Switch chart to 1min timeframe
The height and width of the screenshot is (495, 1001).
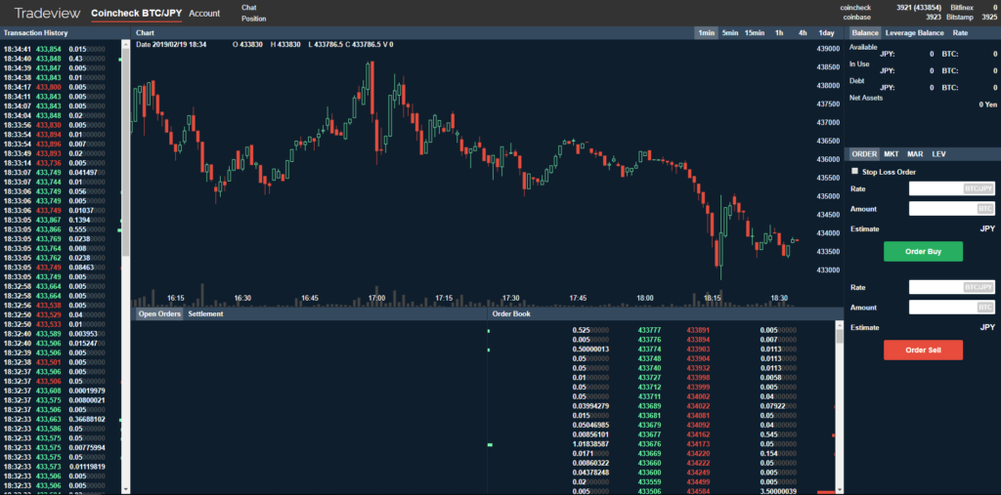pyautogui.click(x=705, y=33)
